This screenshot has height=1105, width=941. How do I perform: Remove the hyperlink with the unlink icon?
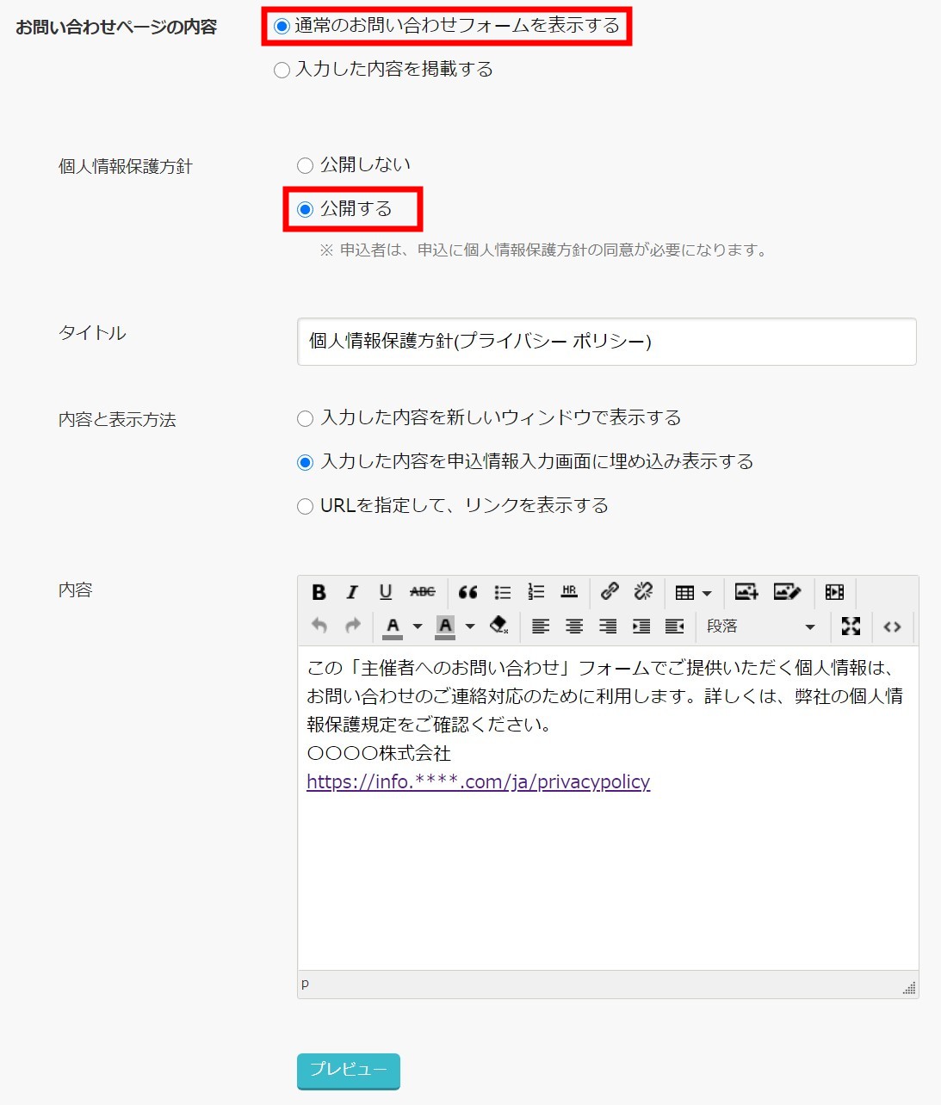tap(642, 592)
